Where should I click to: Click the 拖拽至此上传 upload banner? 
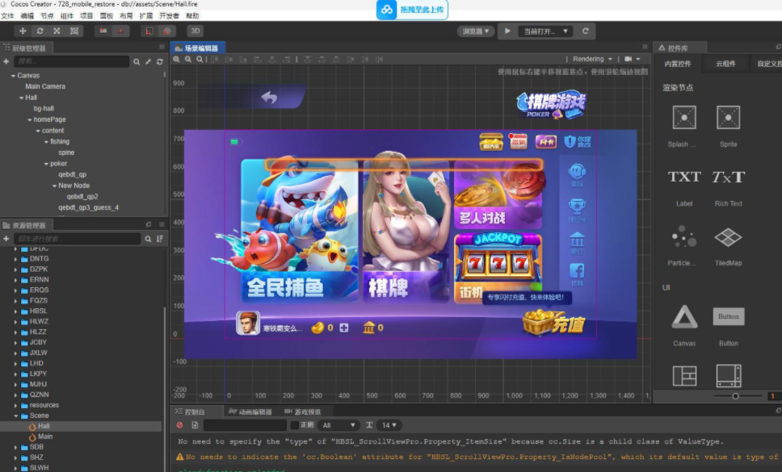coord(412,10)
